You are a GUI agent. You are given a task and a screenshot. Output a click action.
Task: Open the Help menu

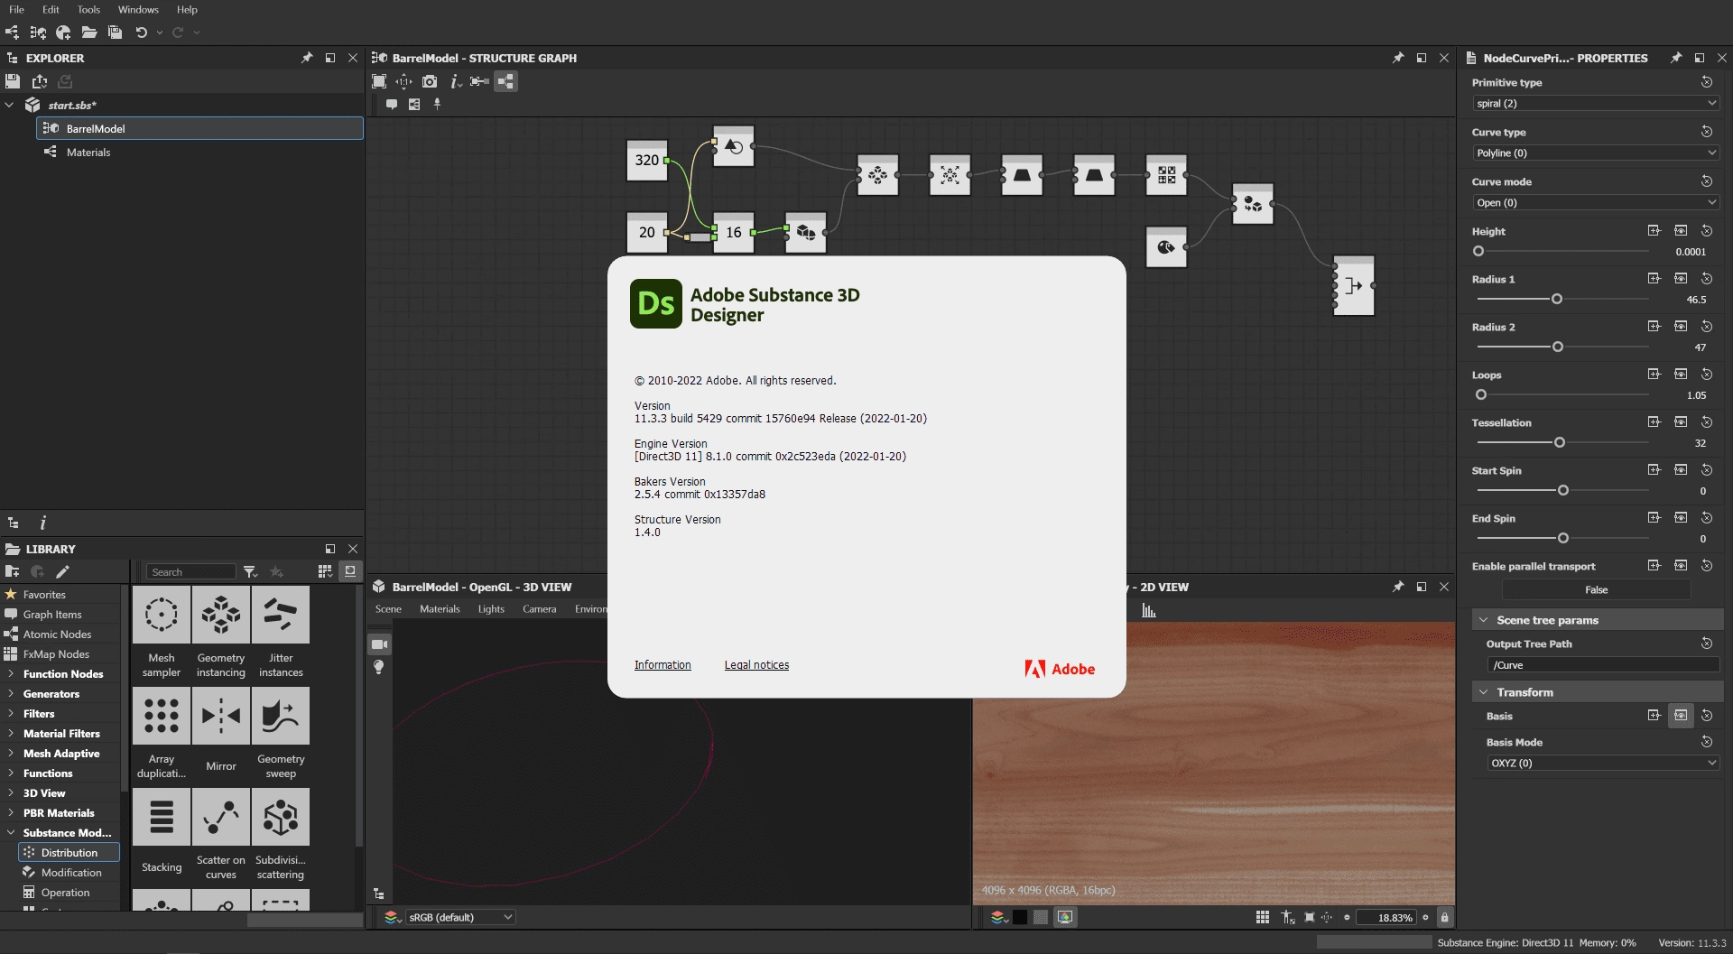coord(187,9)
